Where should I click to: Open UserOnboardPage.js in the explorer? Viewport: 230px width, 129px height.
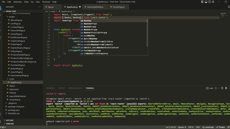pyautogui.click(x=19, y=76)
